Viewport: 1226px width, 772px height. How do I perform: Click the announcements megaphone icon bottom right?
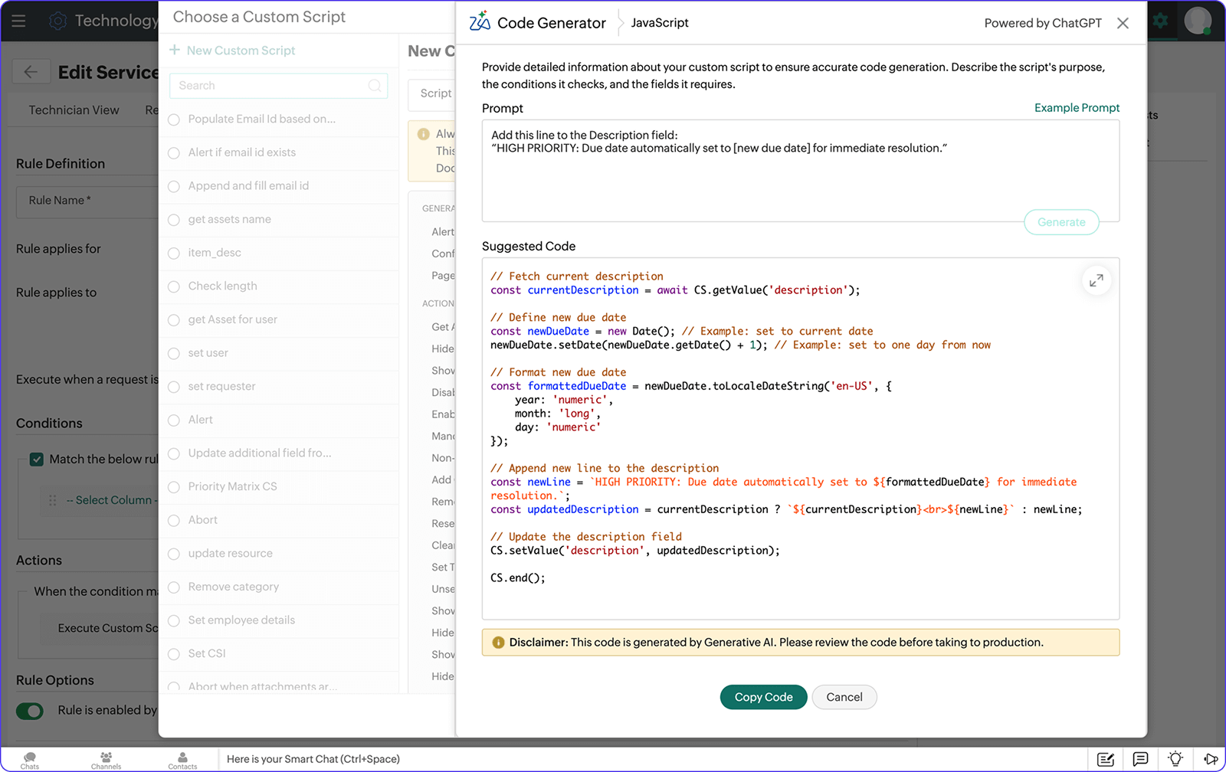[1209, 759]
